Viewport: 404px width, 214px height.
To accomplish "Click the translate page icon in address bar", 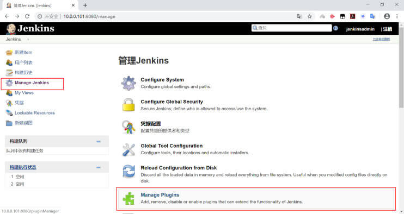I will tap(299, 16).
